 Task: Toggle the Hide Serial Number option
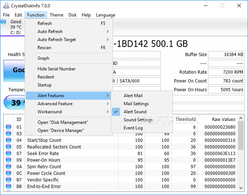[69, 69]
